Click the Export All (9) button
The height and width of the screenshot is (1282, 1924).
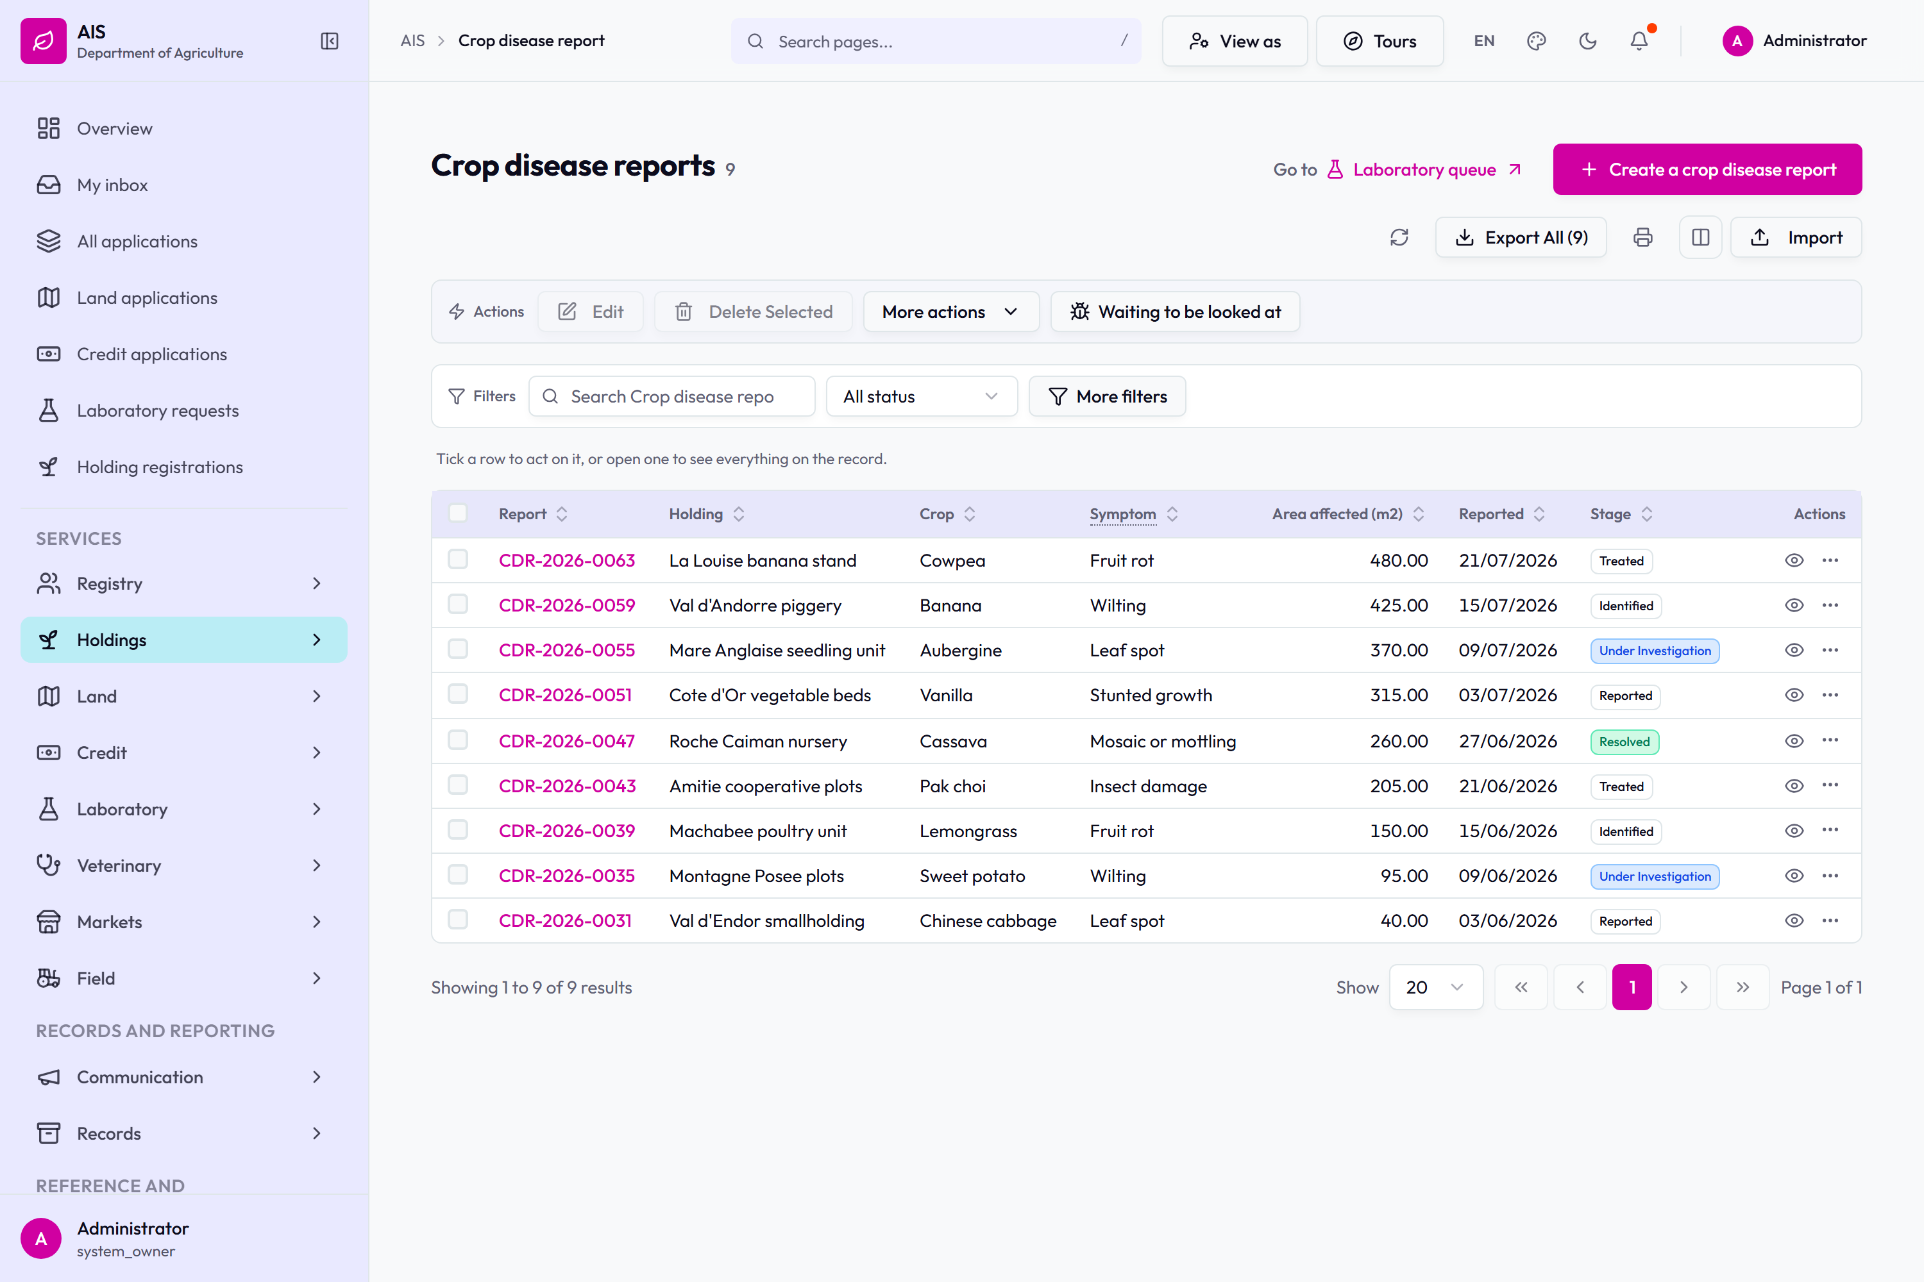1521,237
